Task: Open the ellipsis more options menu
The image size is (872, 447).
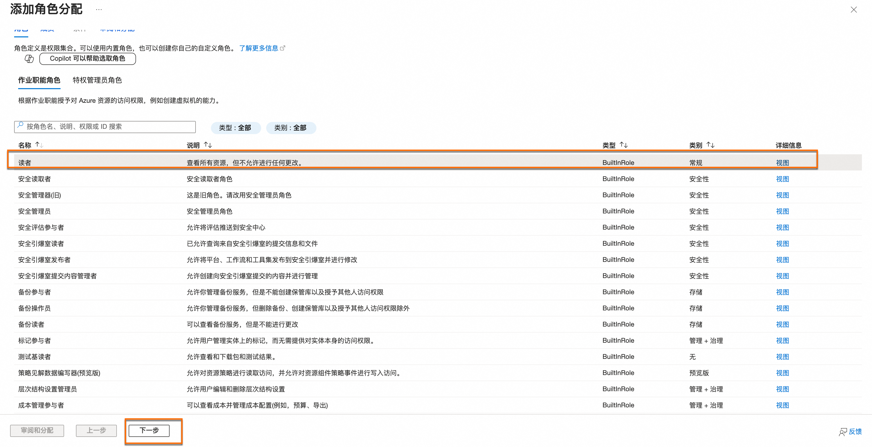Action: tap(98, 10)
